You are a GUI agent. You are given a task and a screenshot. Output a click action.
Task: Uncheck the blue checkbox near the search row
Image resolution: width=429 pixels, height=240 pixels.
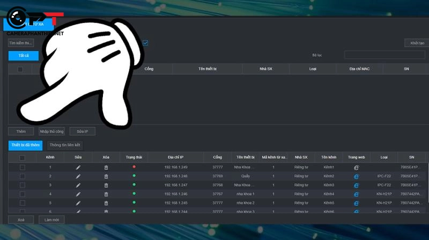(x=145, y=43)
